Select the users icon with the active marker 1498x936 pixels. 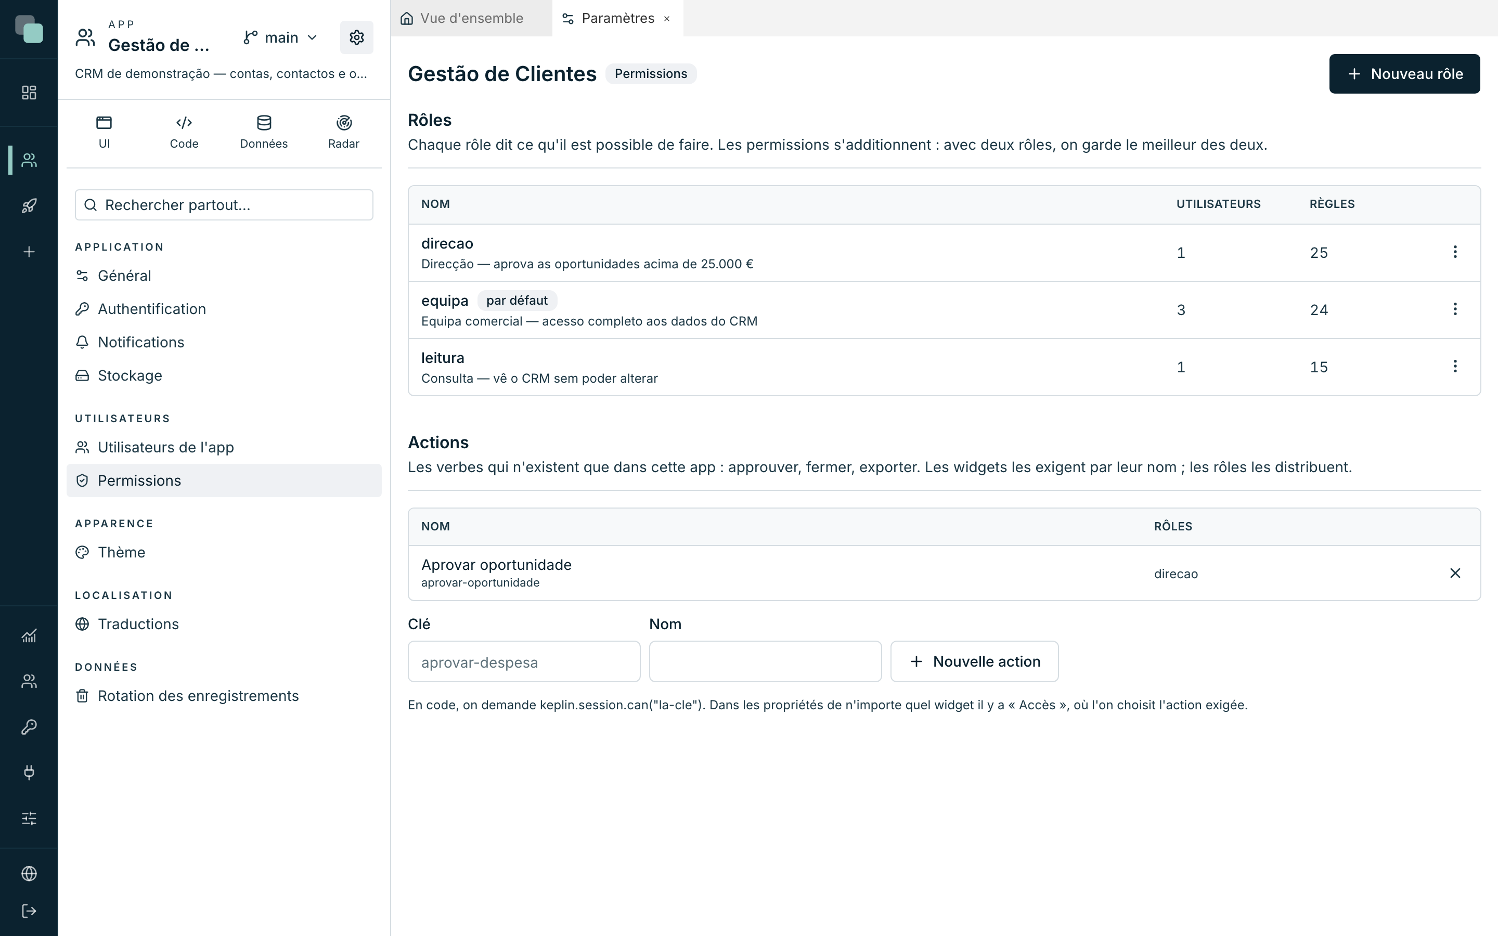[x=29, y=160]
